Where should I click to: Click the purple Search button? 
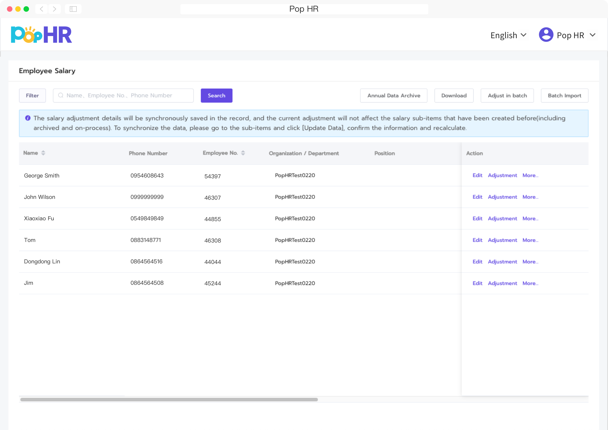click(x=216, y=95)
